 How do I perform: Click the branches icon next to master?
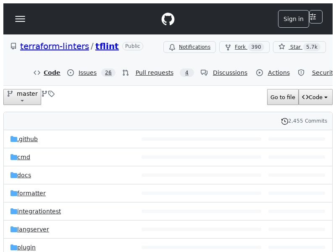pos(44,94)
